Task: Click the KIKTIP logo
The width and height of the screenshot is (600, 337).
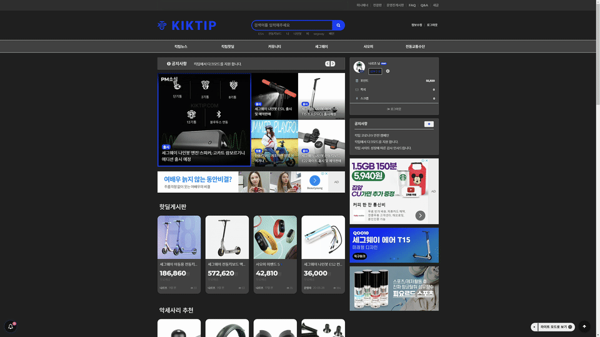Action: pyautogui.click(x=187, y=25)
